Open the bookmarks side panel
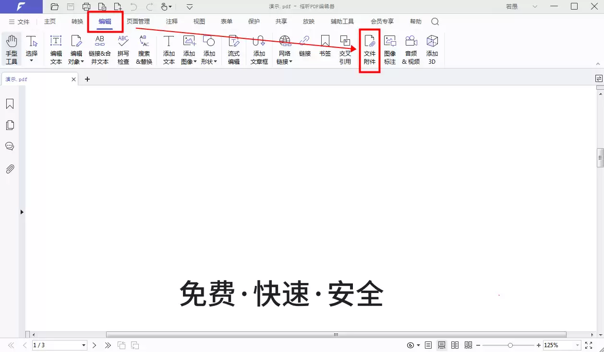Image resolution: width=604 pixels, height=352 pixels. coord(10,104)
